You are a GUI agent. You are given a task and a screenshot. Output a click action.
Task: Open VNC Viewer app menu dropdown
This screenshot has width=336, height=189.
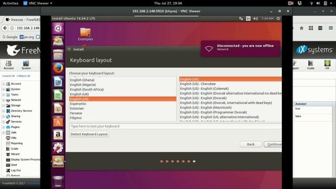(x=38, y=3)
